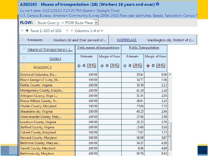
Task: Sort Public Transportation Margin of Error descending
Action: tap(153, 66)
